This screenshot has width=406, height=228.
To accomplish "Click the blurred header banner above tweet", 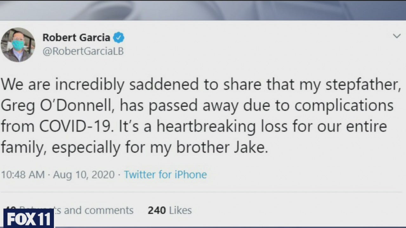I will [x=203, y=10].
